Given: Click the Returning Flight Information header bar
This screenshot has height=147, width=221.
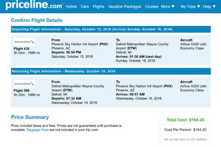Looking at the screenshot, I should tap(111, 71).
